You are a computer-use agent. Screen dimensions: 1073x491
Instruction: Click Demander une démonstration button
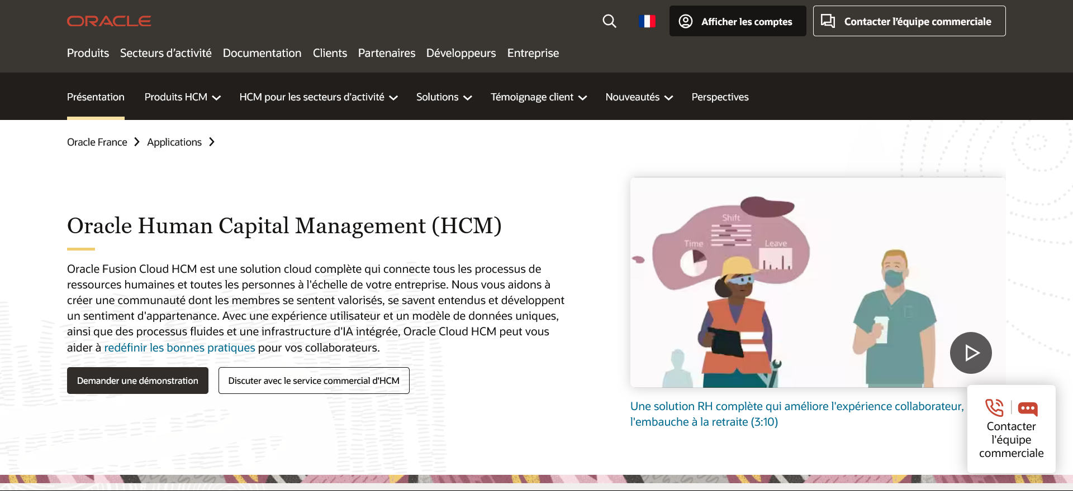point(137,381)
